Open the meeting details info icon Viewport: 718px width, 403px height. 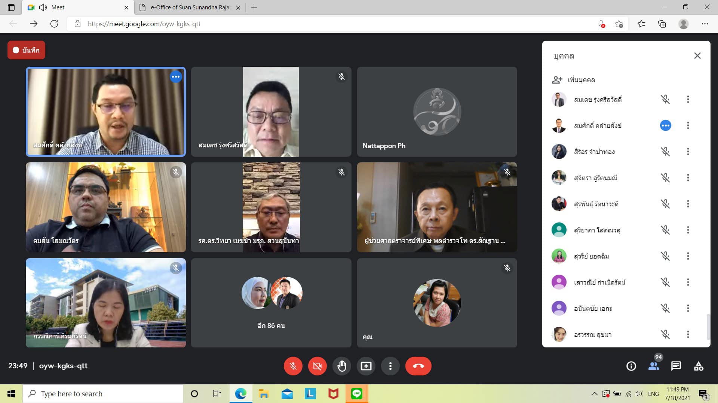(631, 366)
